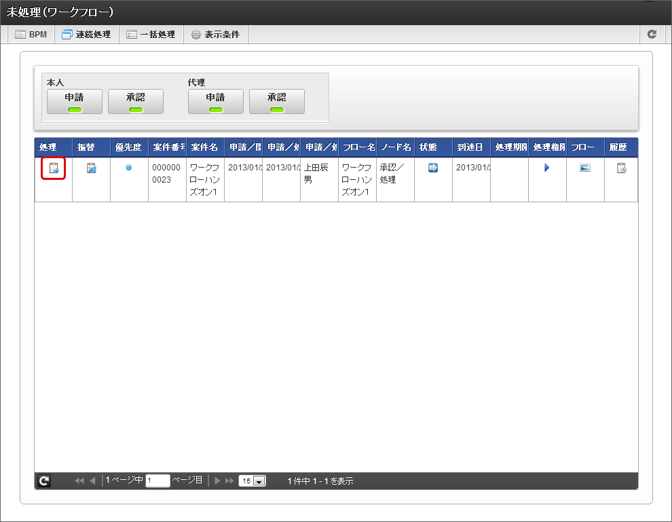Screen dimensions: 672x522
Task: Click the 到達日 column header
Action: tap(470, 147)
